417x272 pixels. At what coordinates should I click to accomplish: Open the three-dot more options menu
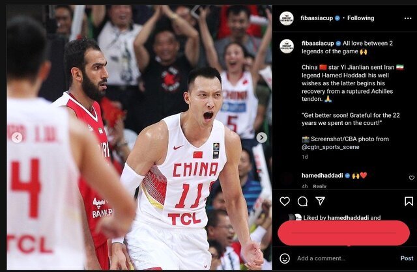click(x=408, y=18)
